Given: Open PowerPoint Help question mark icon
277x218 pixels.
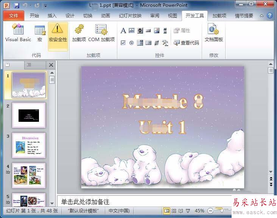Looking at the screenshot, I should (x=269, y=16).
